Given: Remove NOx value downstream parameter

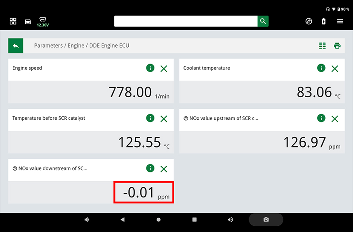Looking at the screenshot, I should tap(164, 169).
